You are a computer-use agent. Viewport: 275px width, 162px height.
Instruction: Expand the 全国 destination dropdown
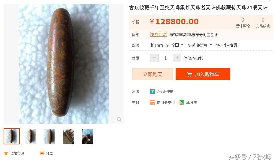tap(177, 45)
